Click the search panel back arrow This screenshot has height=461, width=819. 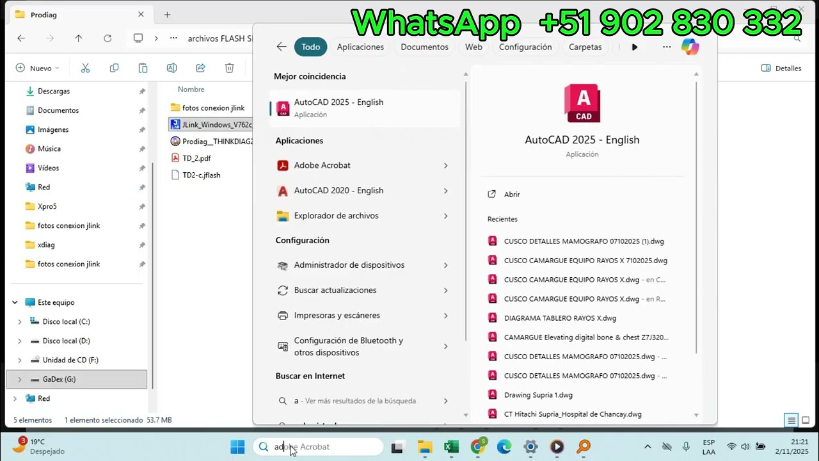pyautogui.click(x=282, y=47)
